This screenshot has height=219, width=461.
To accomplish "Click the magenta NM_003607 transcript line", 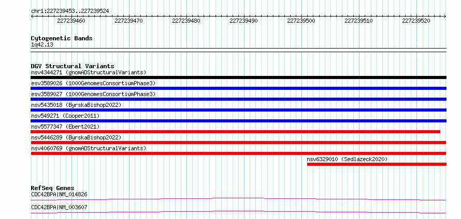I will point(238,212).
